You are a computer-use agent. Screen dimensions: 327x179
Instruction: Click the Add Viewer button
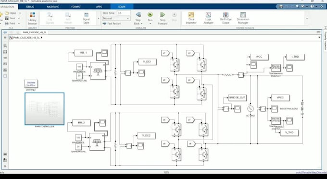[x=68, y=18]
